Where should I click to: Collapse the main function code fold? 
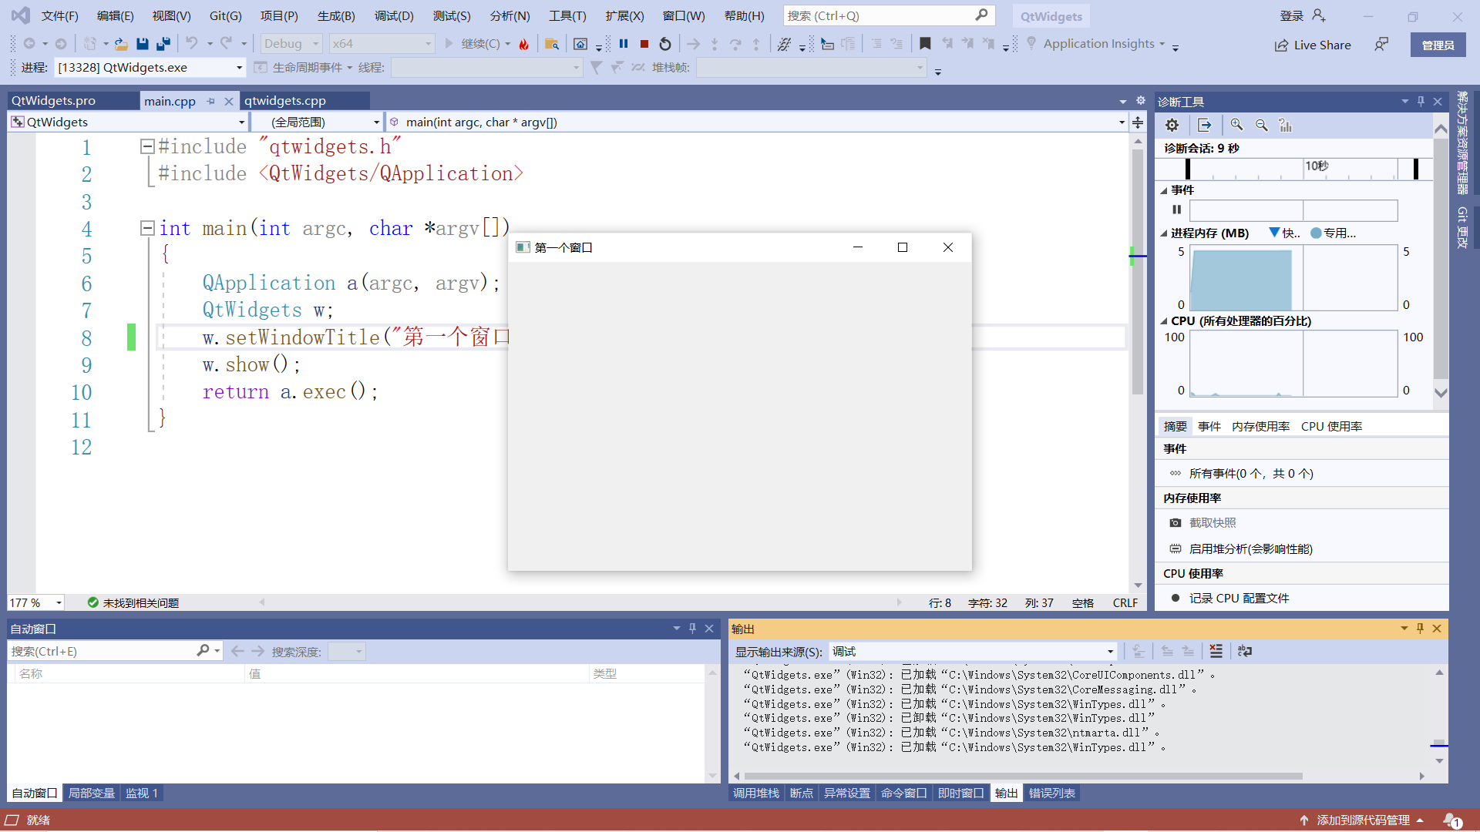pos(146,228)
